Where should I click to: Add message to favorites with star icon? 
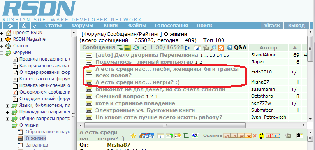(133, 136)
